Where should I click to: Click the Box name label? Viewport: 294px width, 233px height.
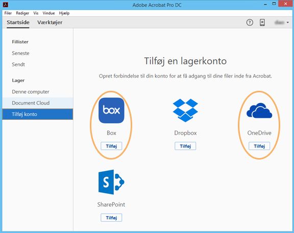[111, 133]
